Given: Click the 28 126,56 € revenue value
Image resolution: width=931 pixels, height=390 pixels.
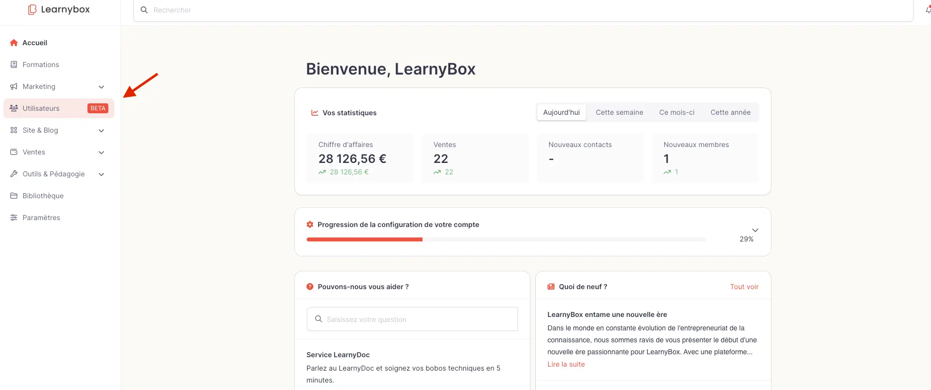Looking at the screenshot, I should pyautogui.click(x=352, y=158).
